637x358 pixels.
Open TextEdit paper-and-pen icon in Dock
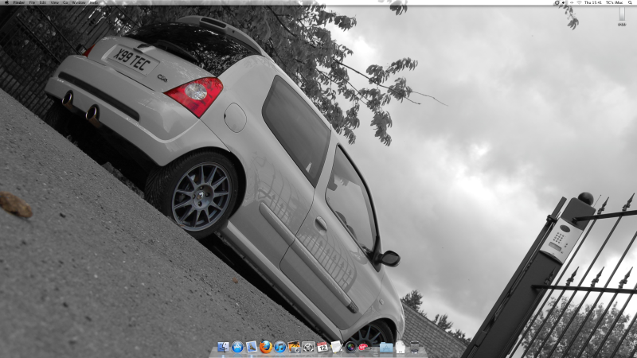(x=336, y=347)
